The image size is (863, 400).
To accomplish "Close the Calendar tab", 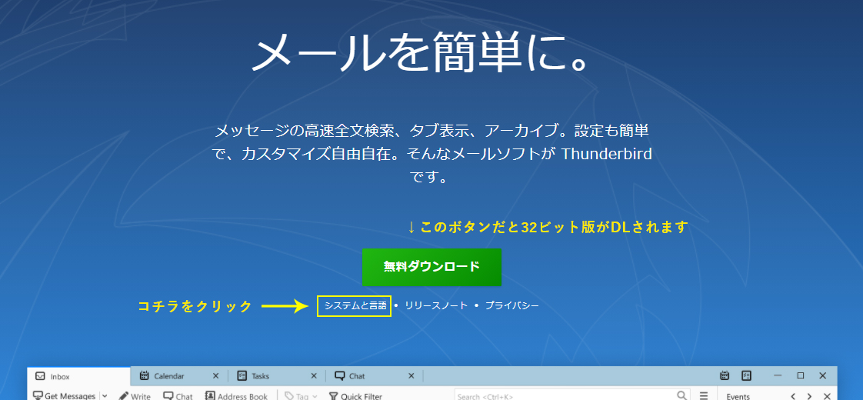I will (x=215, y=376).
